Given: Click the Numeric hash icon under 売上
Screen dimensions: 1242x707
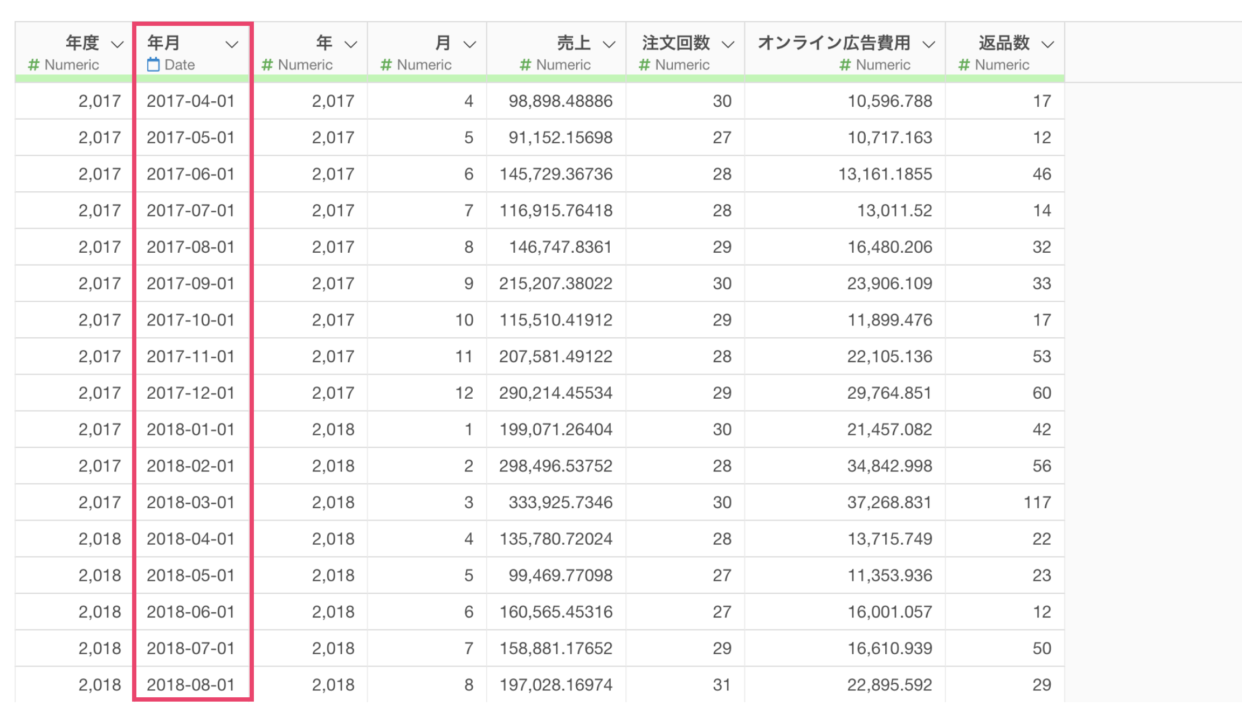Looking at the screenshot, I should pyautogui.click(x=525, y=65).
